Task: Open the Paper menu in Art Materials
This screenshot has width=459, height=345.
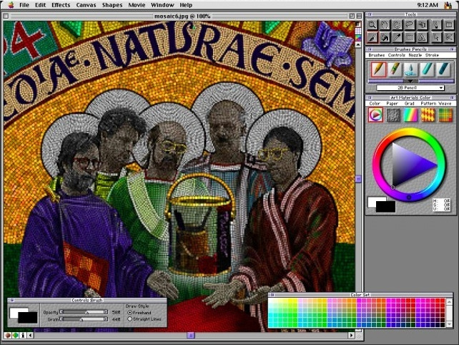Action: coord(393,104)
